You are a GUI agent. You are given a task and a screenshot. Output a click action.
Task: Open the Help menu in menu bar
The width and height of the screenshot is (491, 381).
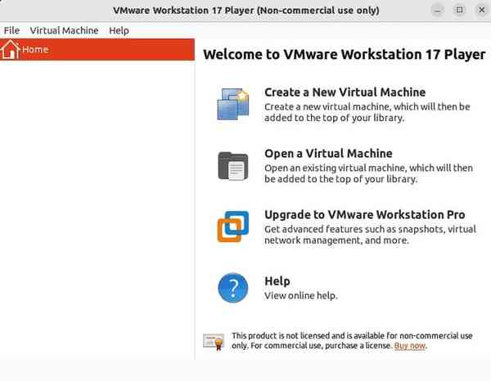tap(119, 30)
